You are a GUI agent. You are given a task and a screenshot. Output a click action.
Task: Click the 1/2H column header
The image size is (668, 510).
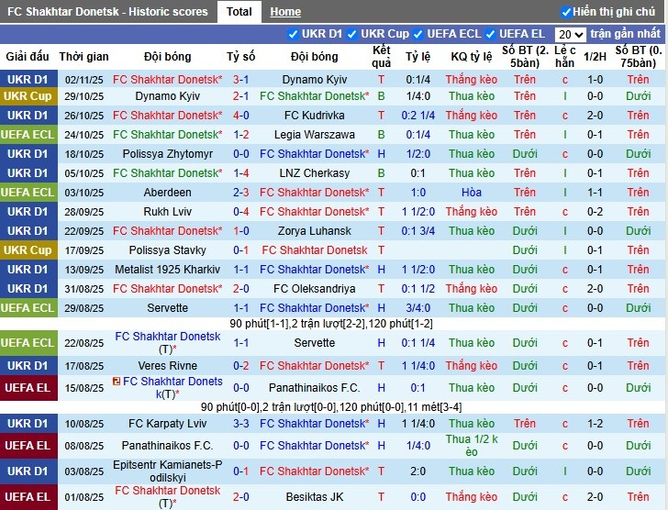(595, 57)
